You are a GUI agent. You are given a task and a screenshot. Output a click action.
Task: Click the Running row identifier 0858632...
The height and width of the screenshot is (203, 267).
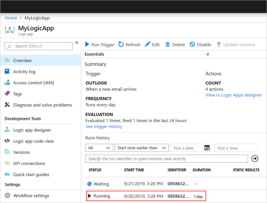pyautogui.click(x=178, y=196)
